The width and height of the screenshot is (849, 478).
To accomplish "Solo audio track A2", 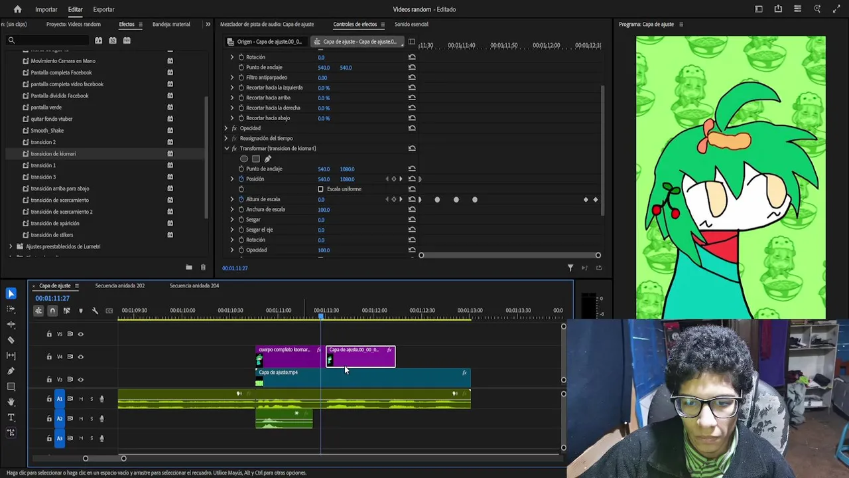I will [92, 419].
